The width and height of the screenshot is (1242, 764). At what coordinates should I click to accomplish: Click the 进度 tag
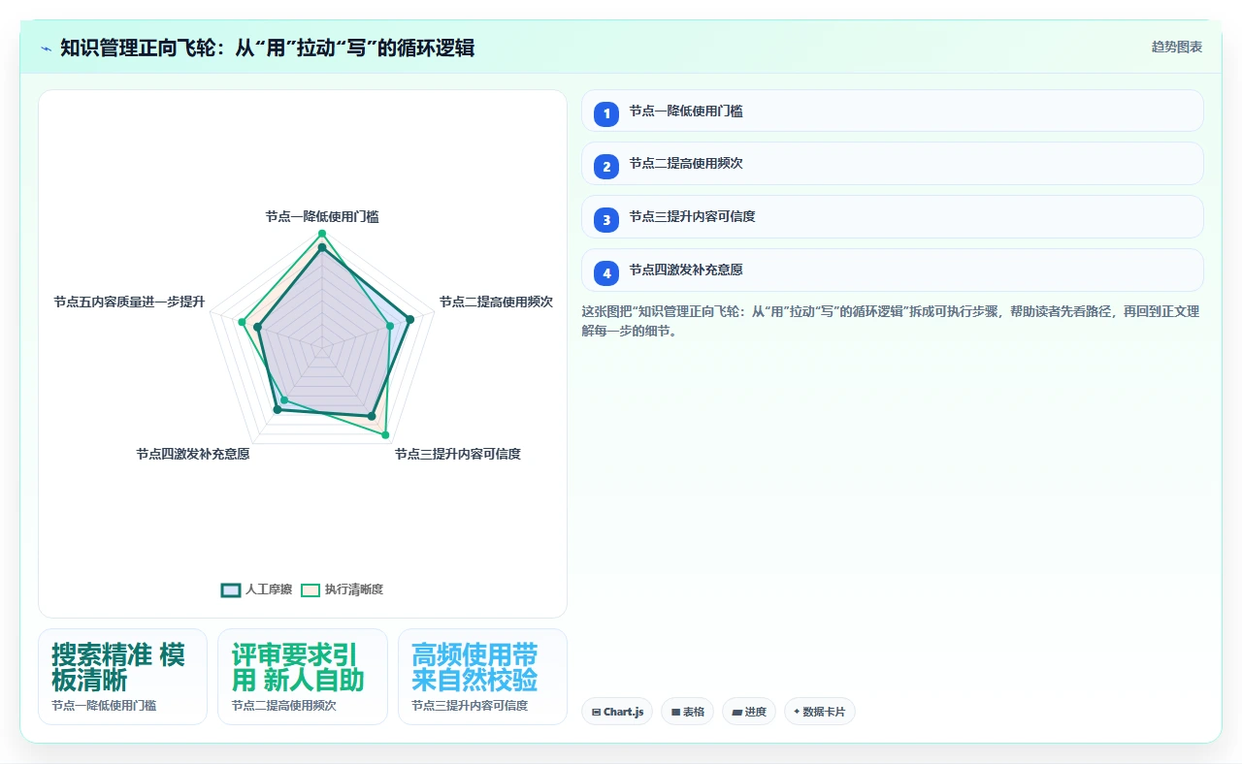click(x=749, y=712)
